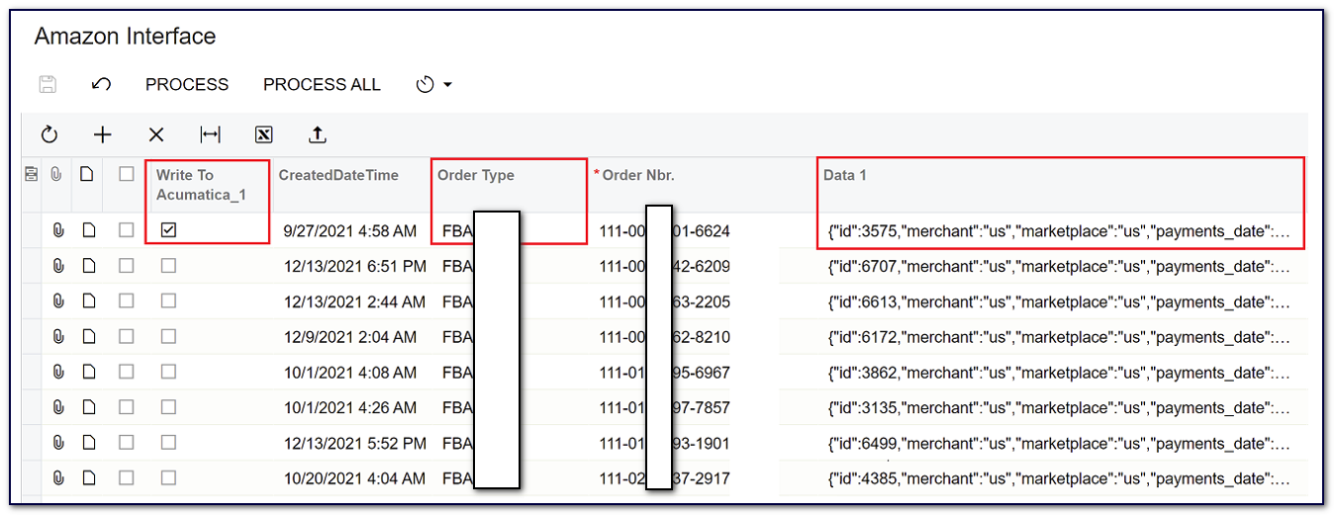This screenshot has height=515, width=1334.
Task: Click the Save disk icon
Action: pos(48,85)
